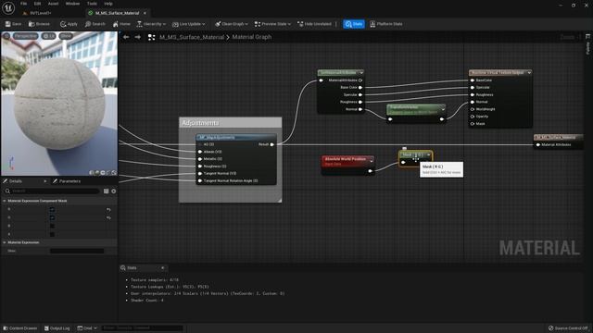This screenshot has height=333, width=593.
Task: Toggle Hide Unrelated nodes
Action: coord(314,24)
